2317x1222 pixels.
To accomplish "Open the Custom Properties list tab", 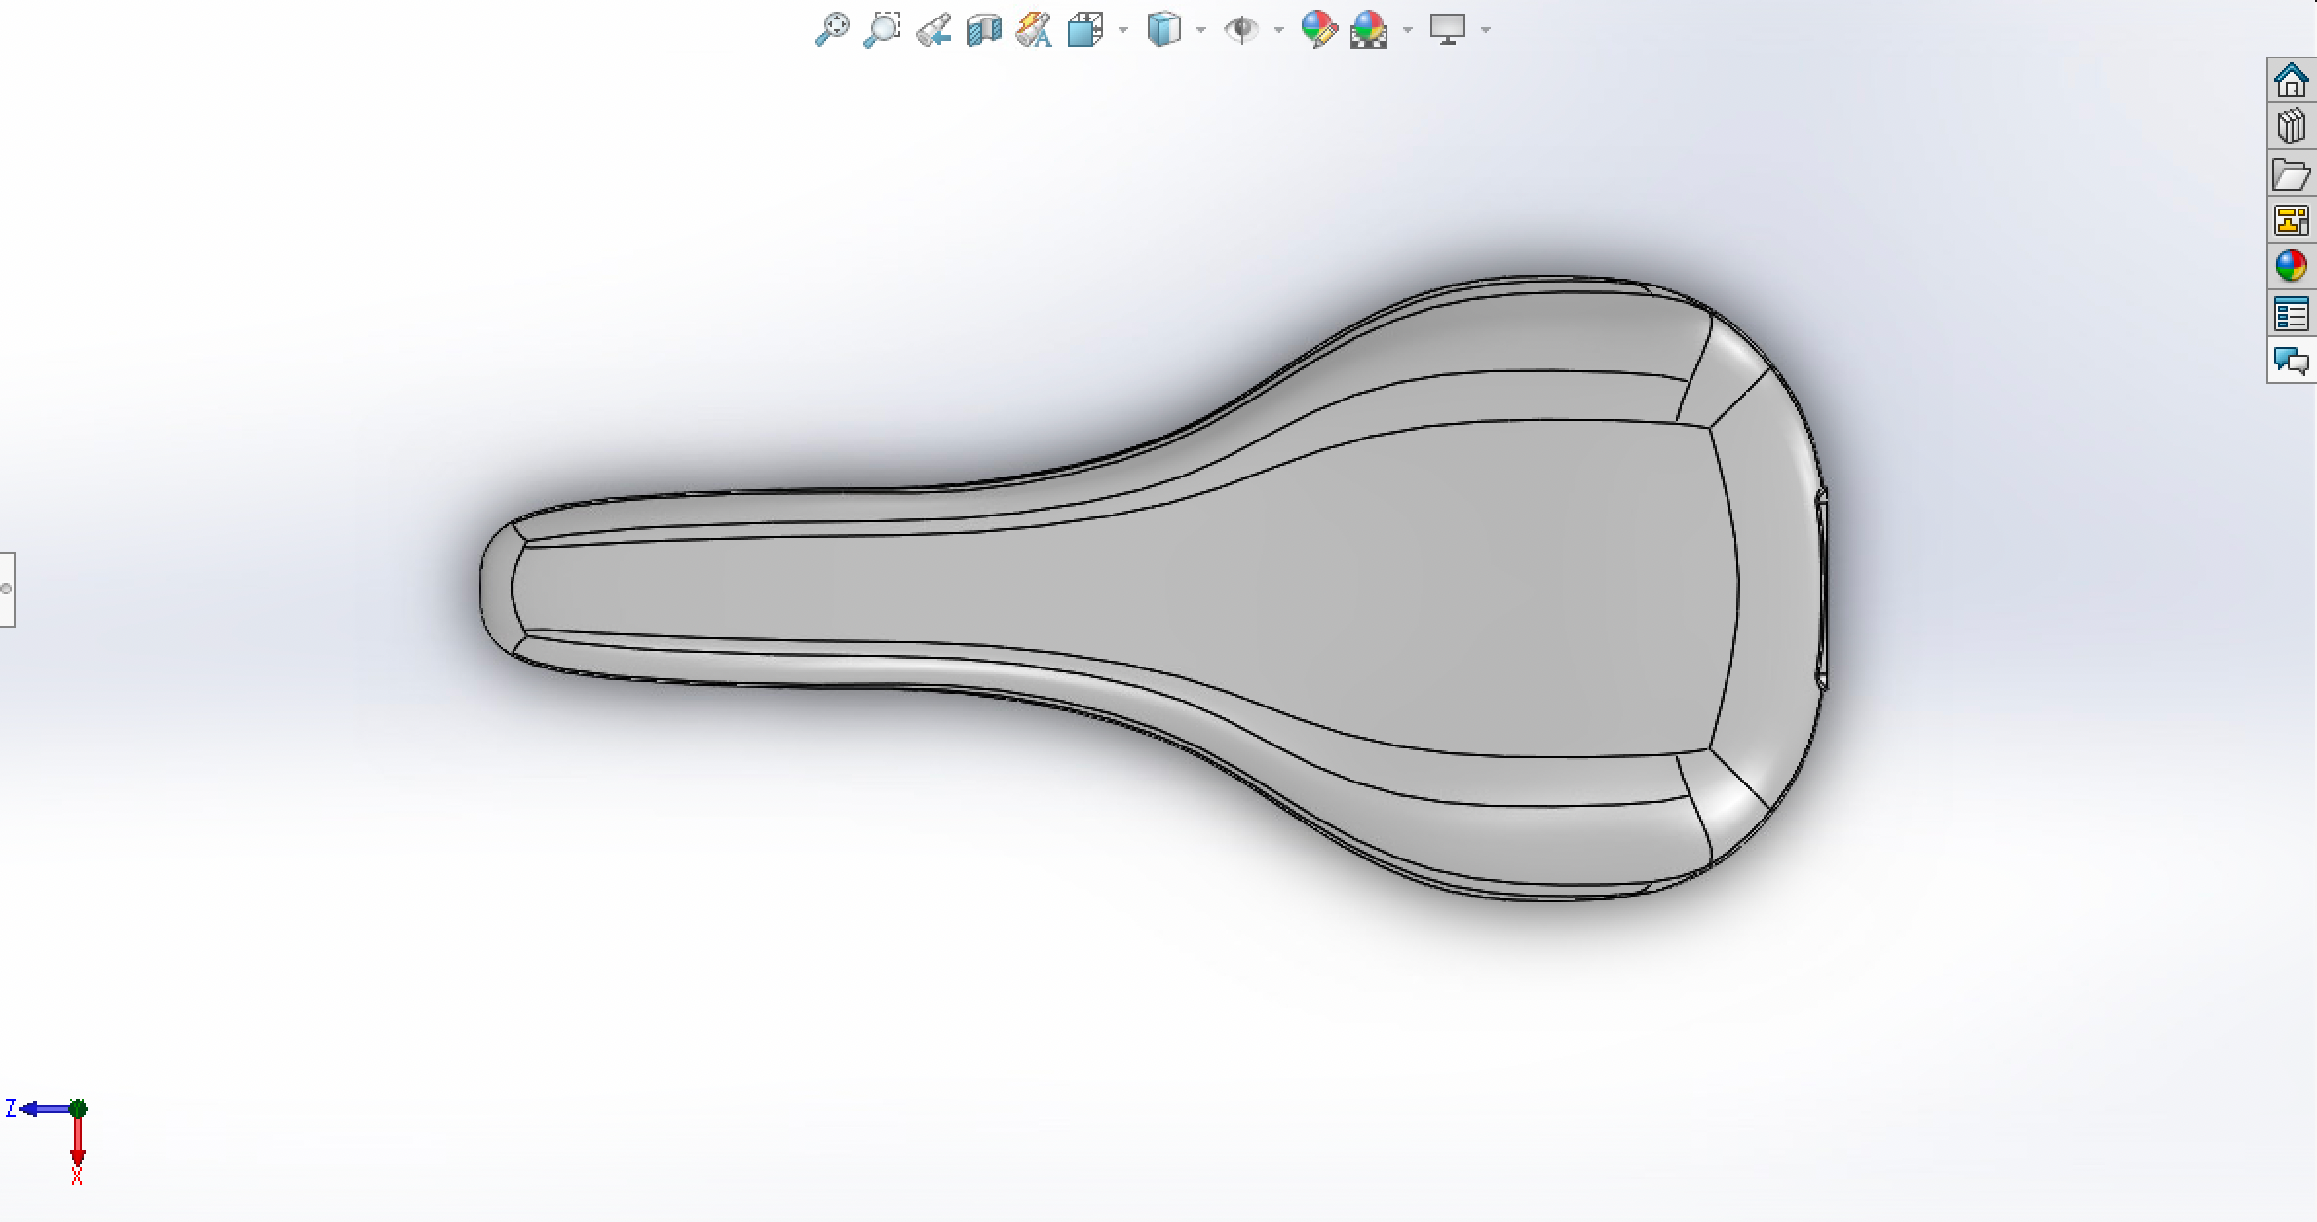I will 2292,315.
